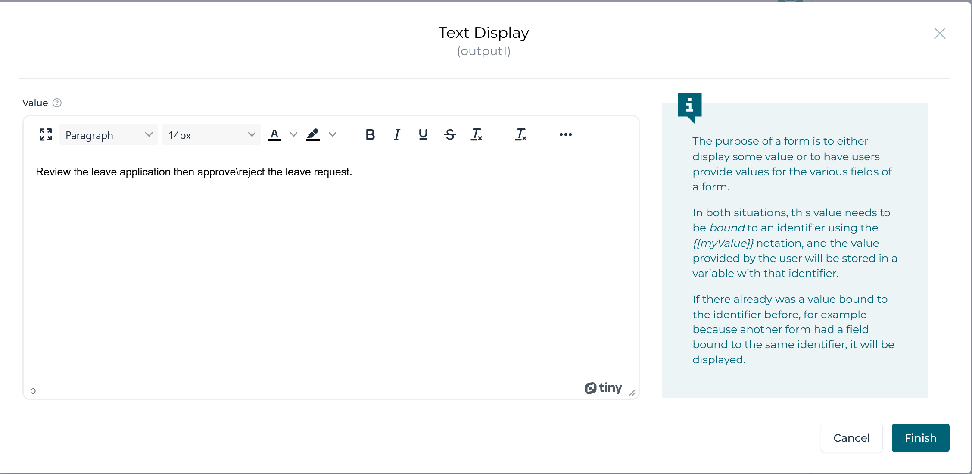The image size is (972, 474).
Task: Toggle underline formatting
Action: [423, 135]
